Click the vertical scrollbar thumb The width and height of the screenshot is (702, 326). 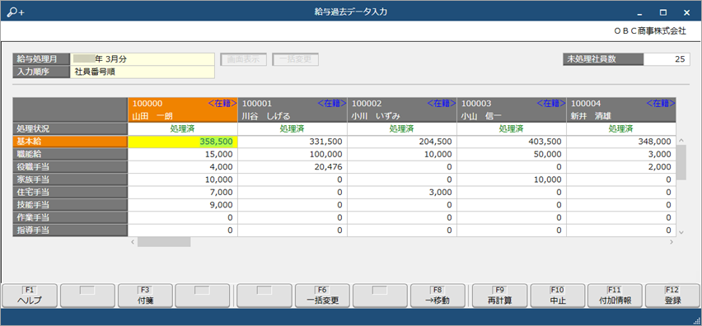tap(681, 163)
